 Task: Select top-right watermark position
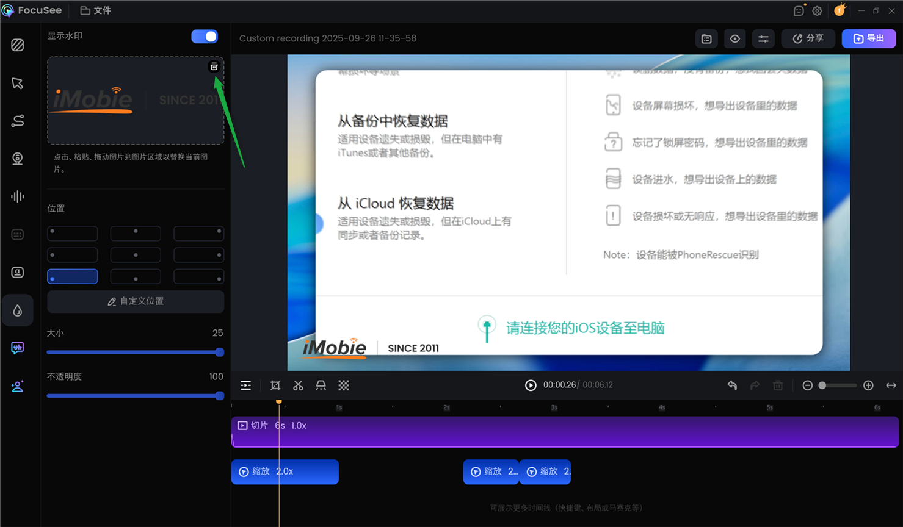[198, 233]
